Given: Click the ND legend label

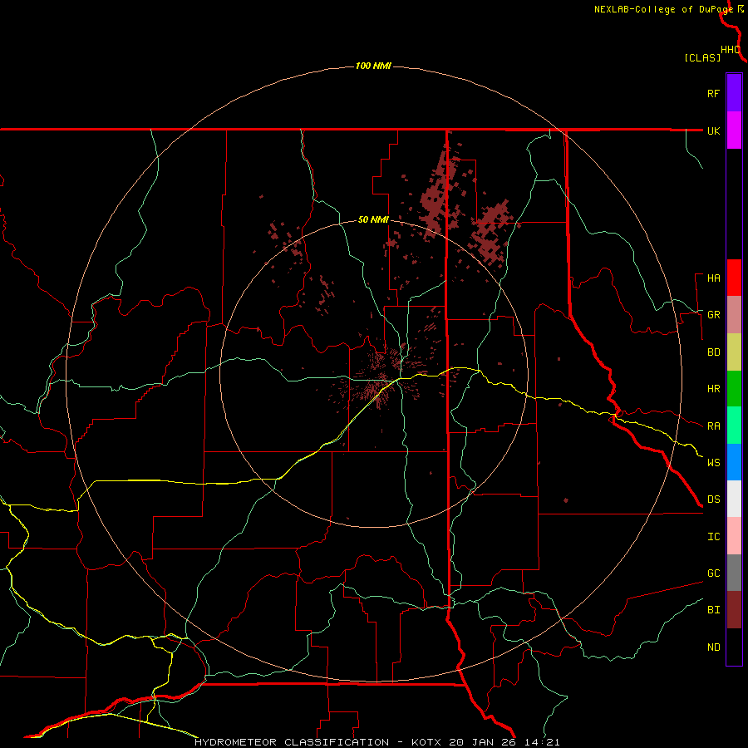Looking at the screenshot, I should [x=714, y=647].
